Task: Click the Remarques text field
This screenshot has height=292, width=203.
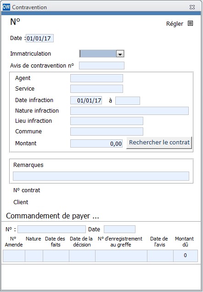Action: click(x=101, y=176)
